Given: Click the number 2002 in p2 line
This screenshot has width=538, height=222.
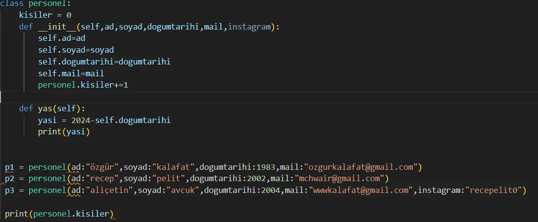Looking at the screenshot, I should pos(256,179).
